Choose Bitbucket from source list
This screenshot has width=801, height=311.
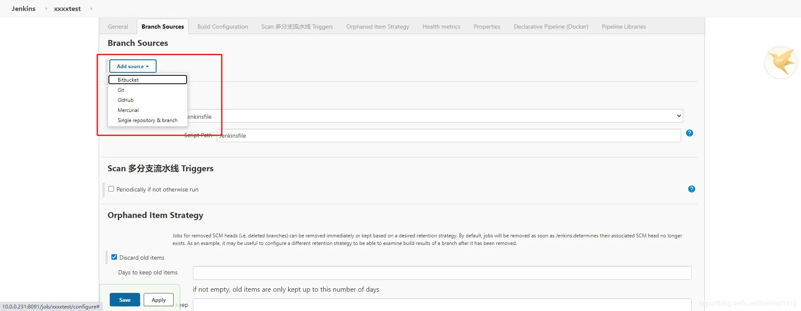click(148, 80)
